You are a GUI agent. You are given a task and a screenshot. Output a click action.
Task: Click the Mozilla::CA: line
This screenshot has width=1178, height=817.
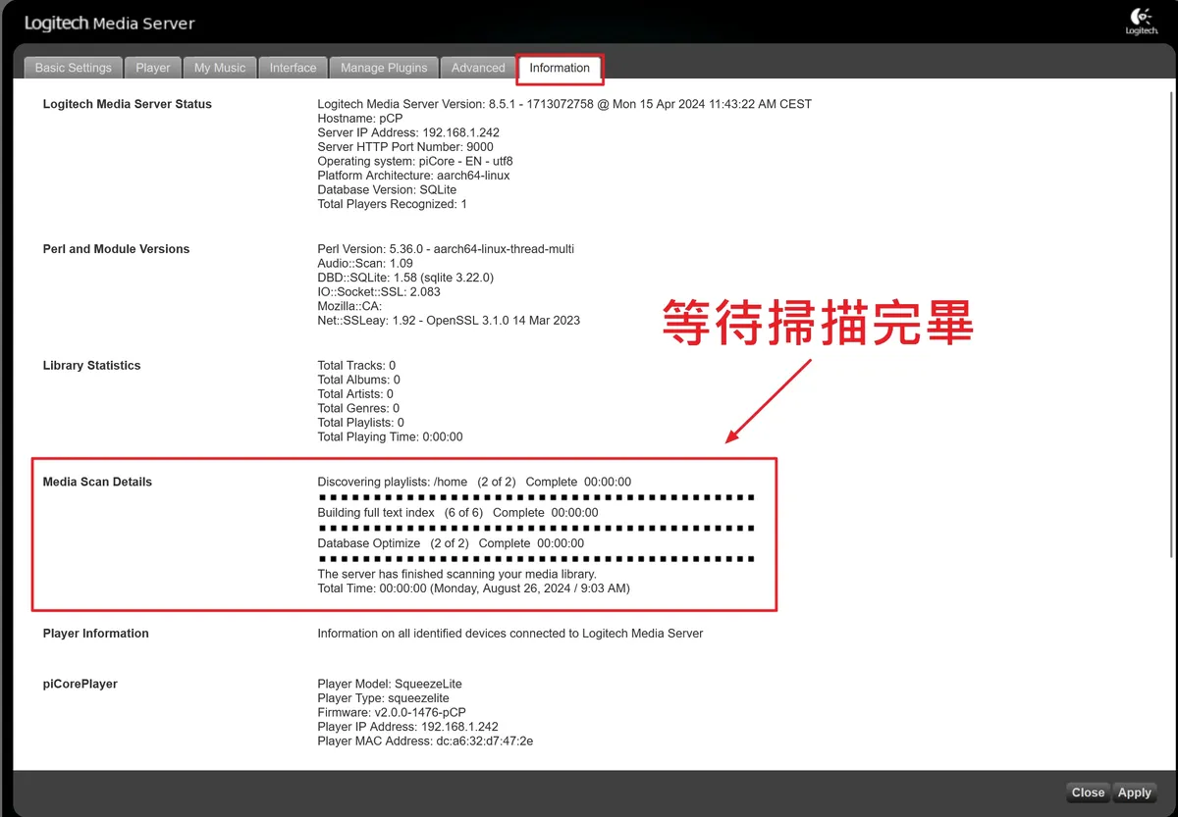(x=349, y=306)
